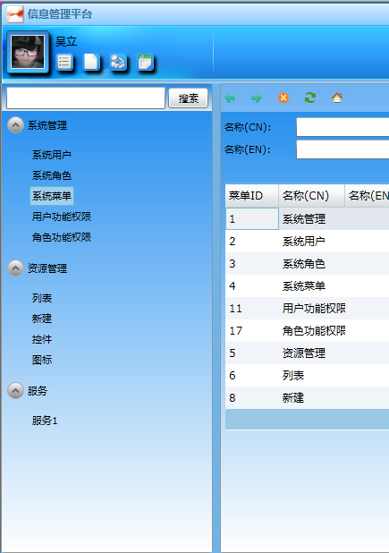The width and height of the screenshot is (389, 553).
Task: Click the blank document icon in header
Action: 91,62
